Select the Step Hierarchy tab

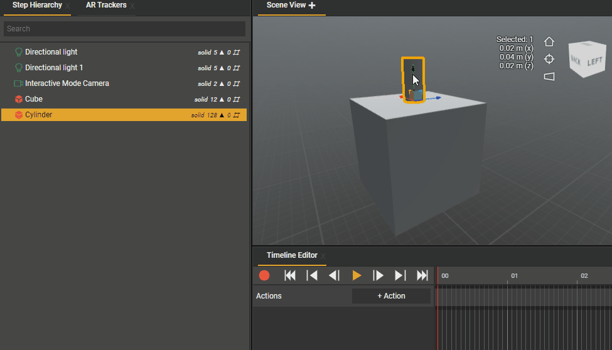37,6
